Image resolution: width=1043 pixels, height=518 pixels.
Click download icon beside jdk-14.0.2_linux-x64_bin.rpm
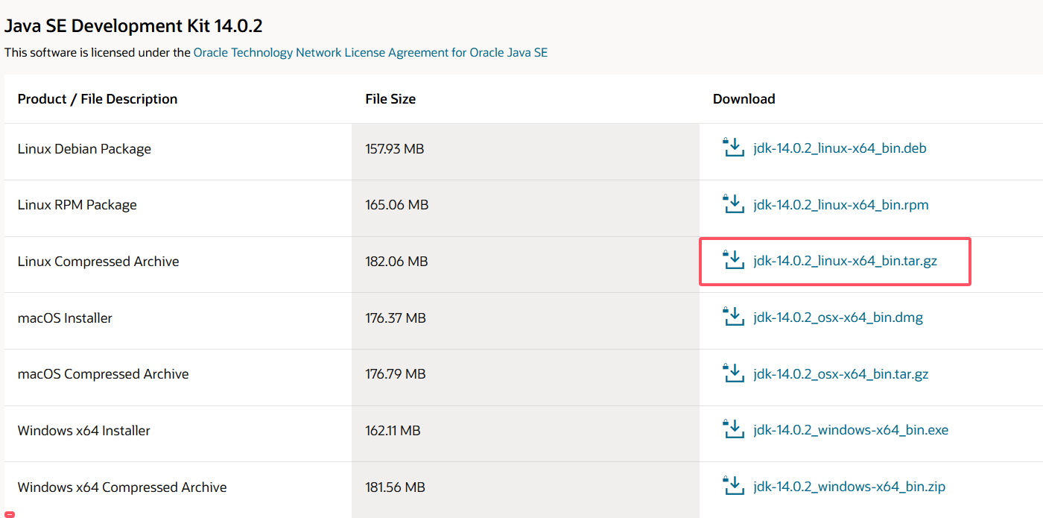[x=734, y=203]
